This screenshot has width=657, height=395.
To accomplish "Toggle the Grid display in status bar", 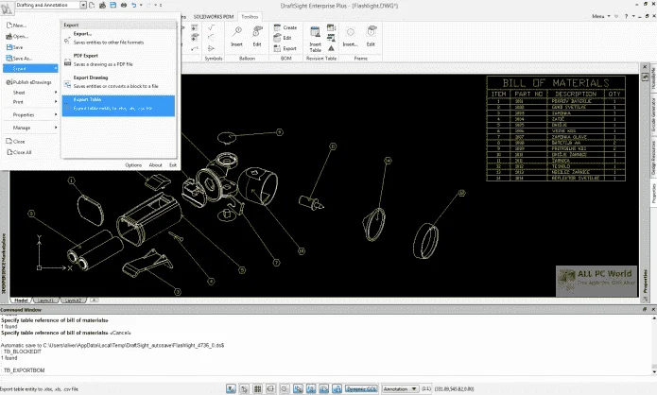I will 257,388.
